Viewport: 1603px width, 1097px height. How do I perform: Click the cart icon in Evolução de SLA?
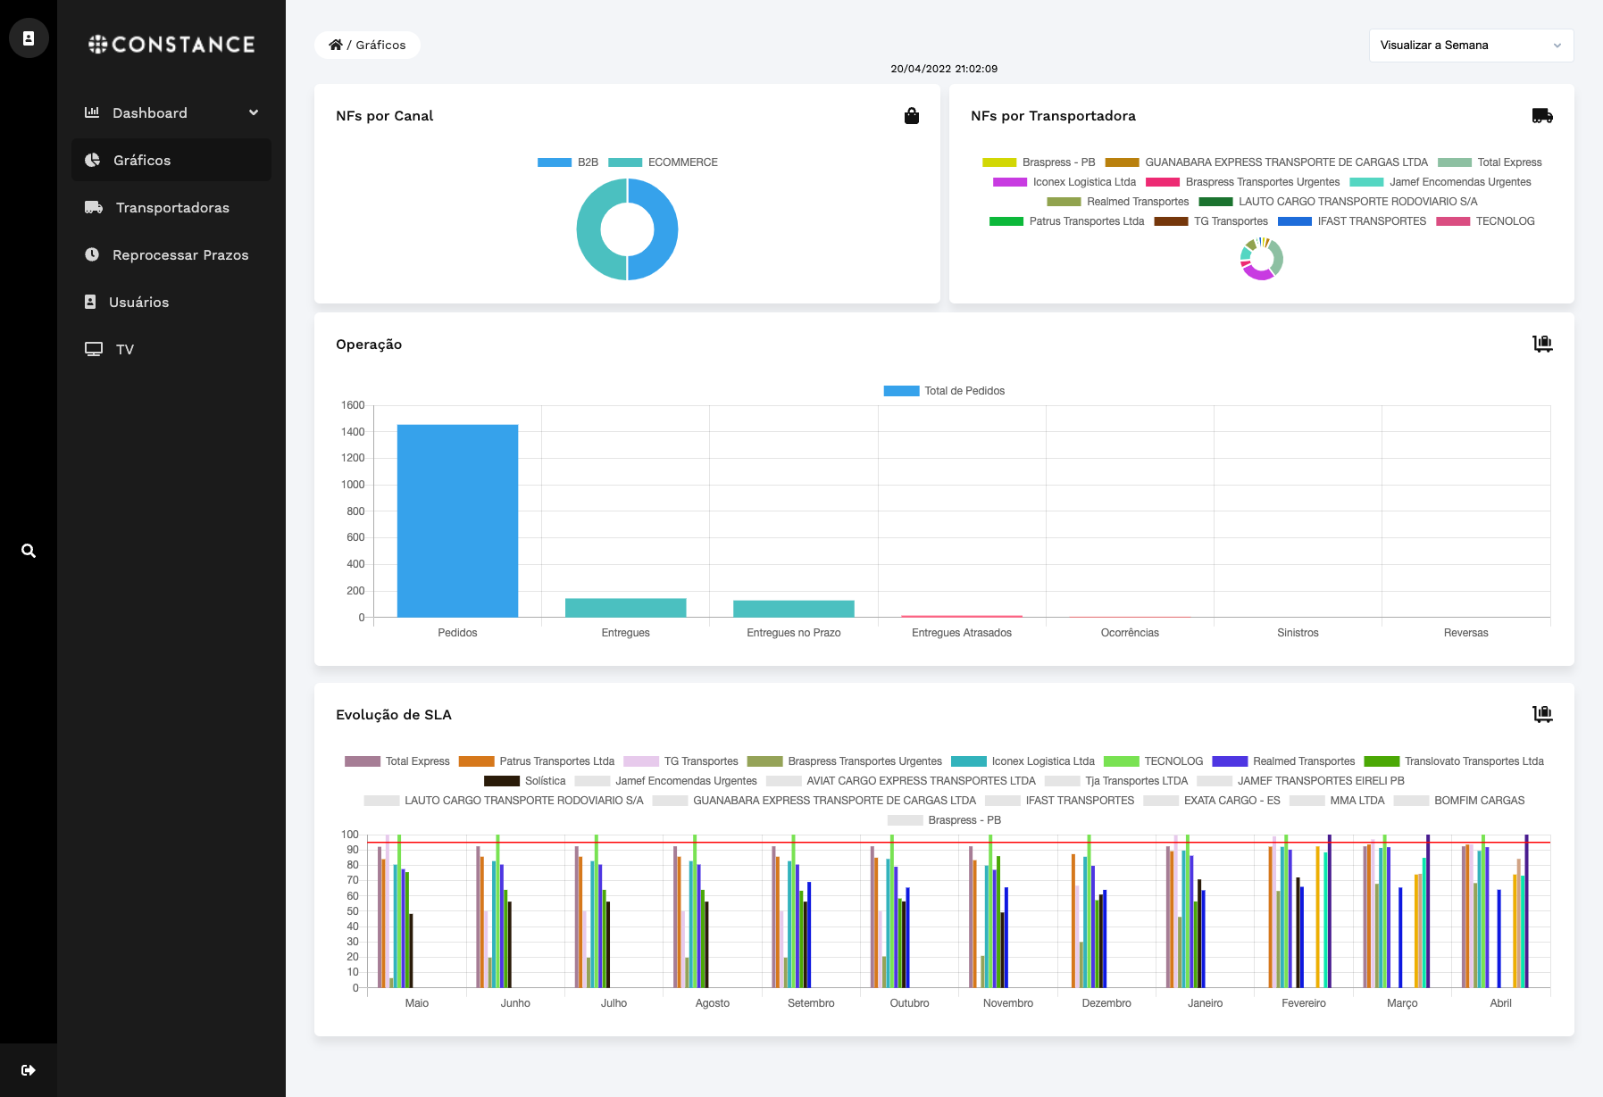pos(1542,714)
